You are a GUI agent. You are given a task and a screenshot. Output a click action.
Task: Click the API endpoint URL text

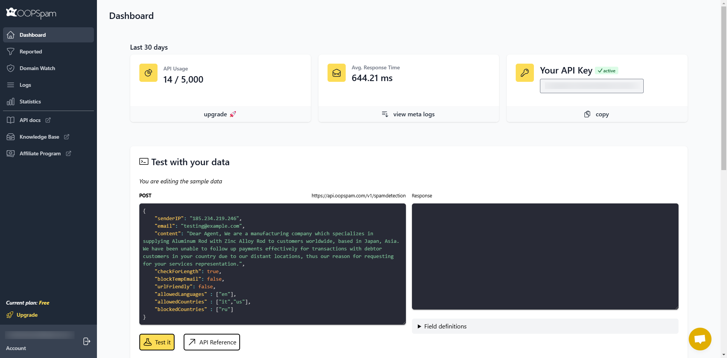pos(359,196)
